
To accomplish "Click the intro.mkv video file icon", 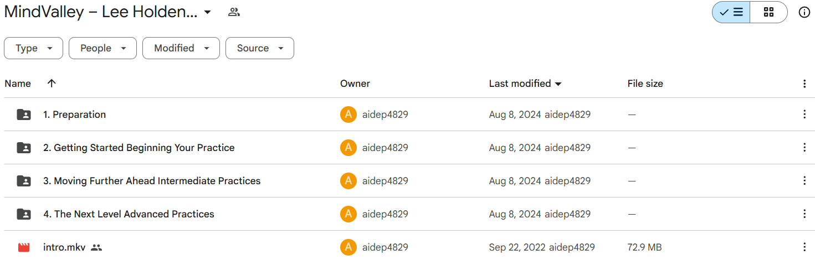I will [24, 247].
